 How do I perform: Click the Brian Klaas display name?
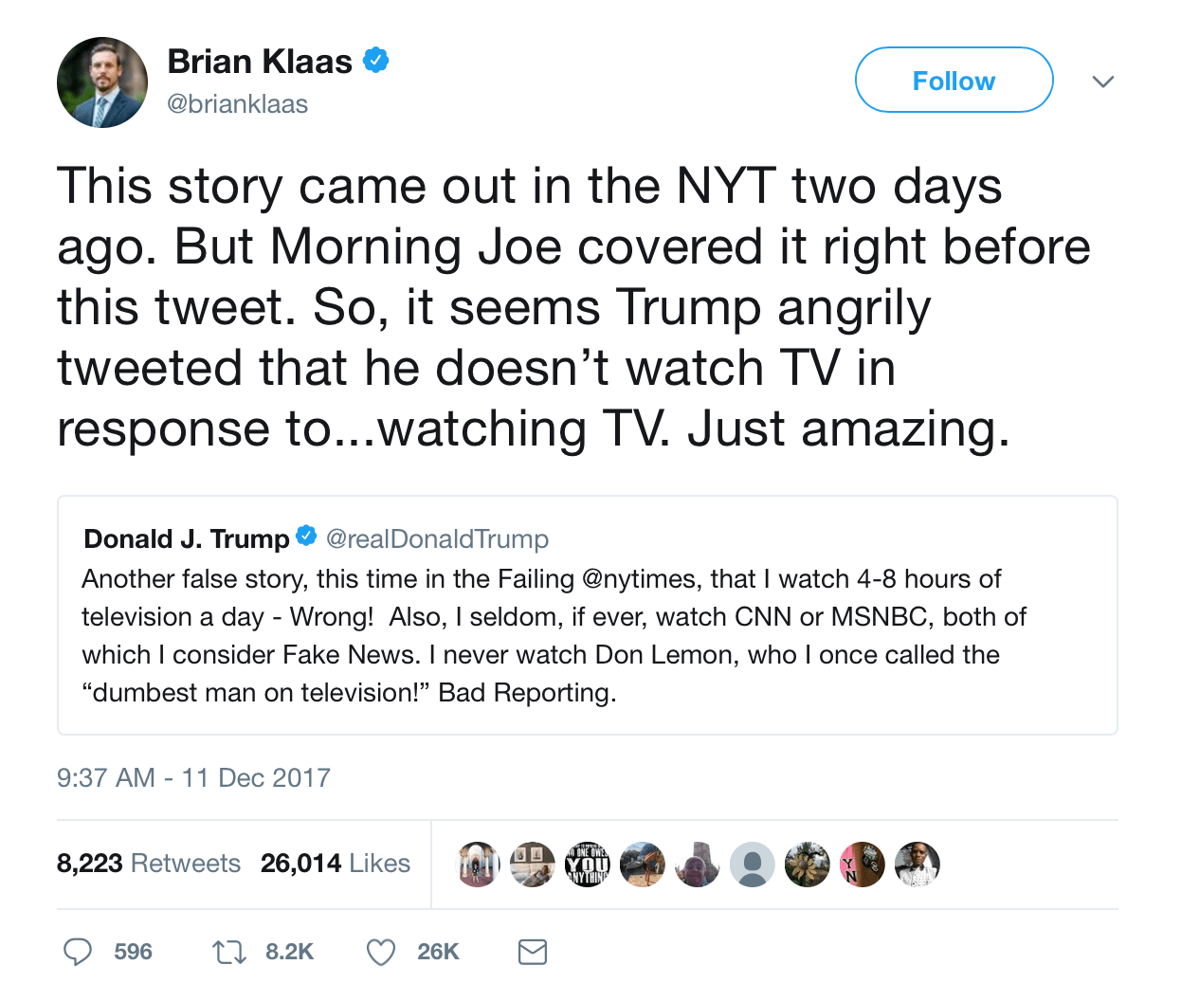pos(260,62)
